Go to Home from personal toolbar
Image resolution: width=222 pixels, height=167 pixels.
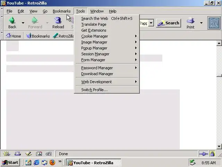[14, 36]
